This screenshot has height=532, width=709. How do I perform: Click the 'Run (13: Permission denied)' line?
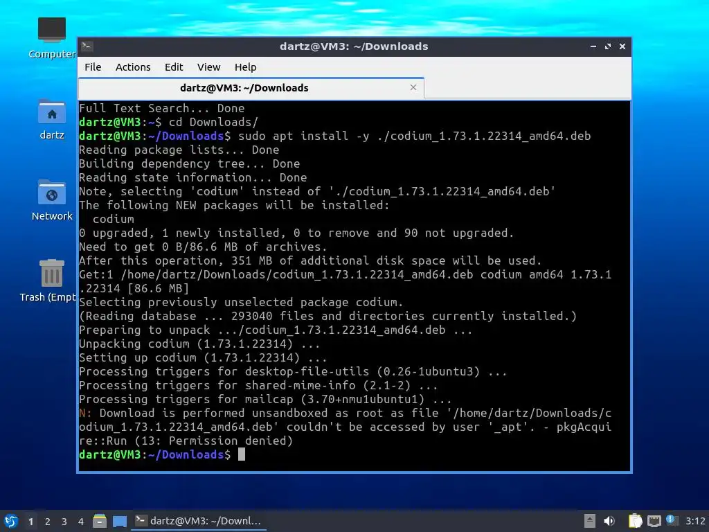pyautogui.click(x=186, y=441)
